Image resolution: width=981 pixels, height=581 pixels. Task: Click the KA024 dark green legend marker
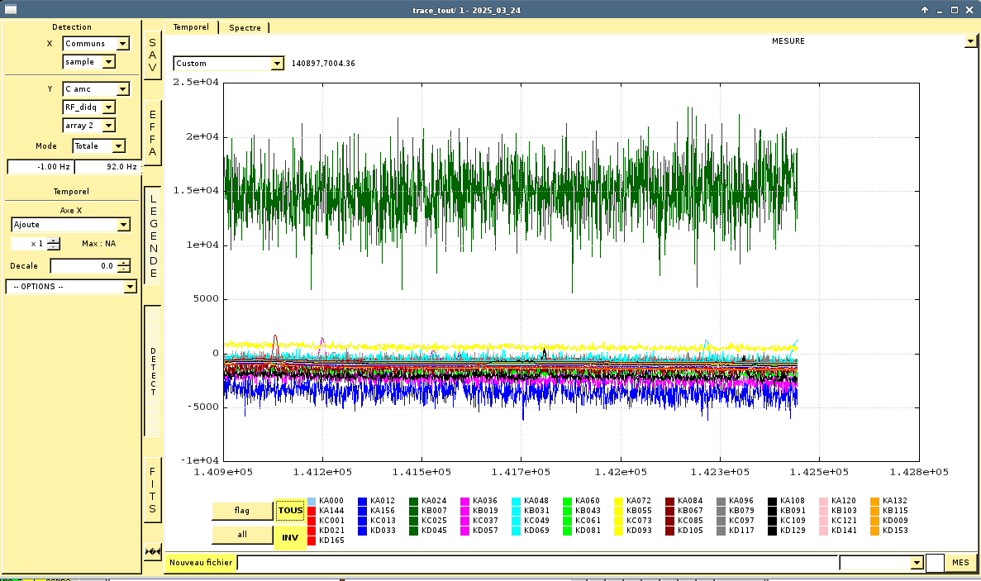pos(414,501)
